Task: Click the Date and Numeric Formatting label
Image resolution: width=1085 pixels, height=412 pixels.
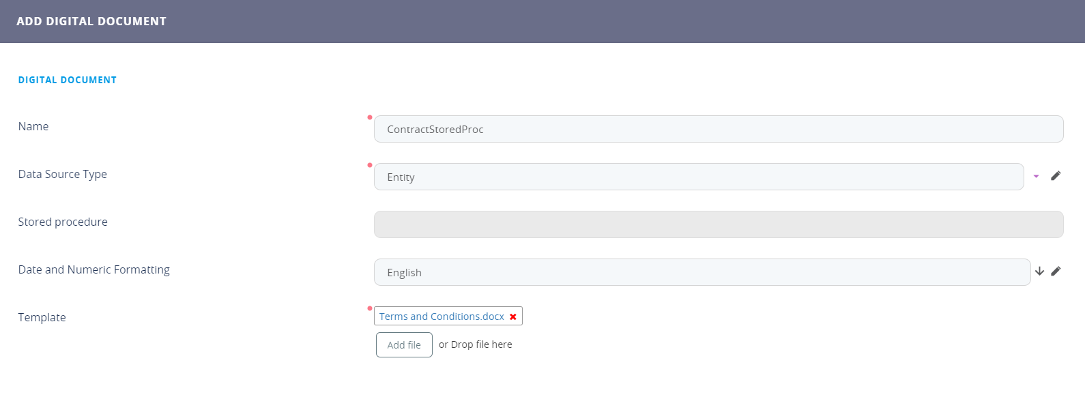Action: 94,269
